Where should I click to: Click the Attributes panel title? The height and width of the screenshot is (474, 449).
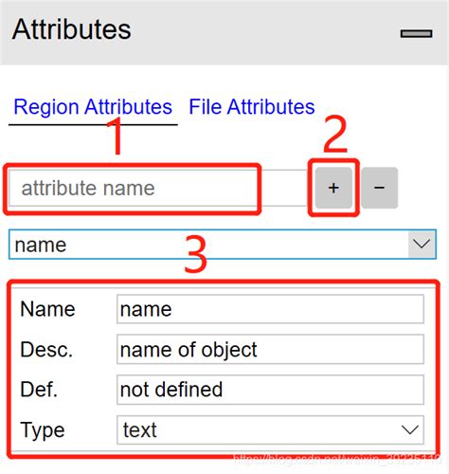(x=72, y=29)
